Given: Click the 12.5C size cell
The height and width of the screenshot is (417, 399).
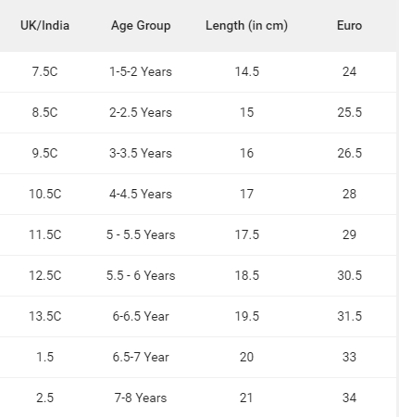Looking at the screenshot, I should tap(44, 275).
